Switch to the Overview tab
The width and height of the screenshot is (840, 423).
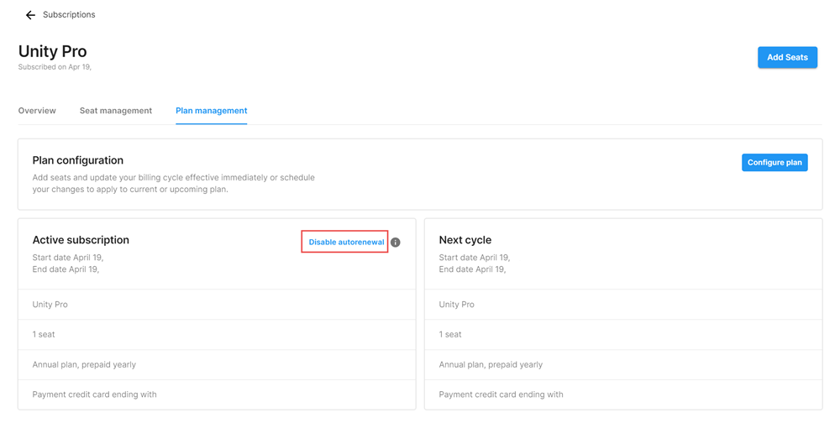coord(37,111)
